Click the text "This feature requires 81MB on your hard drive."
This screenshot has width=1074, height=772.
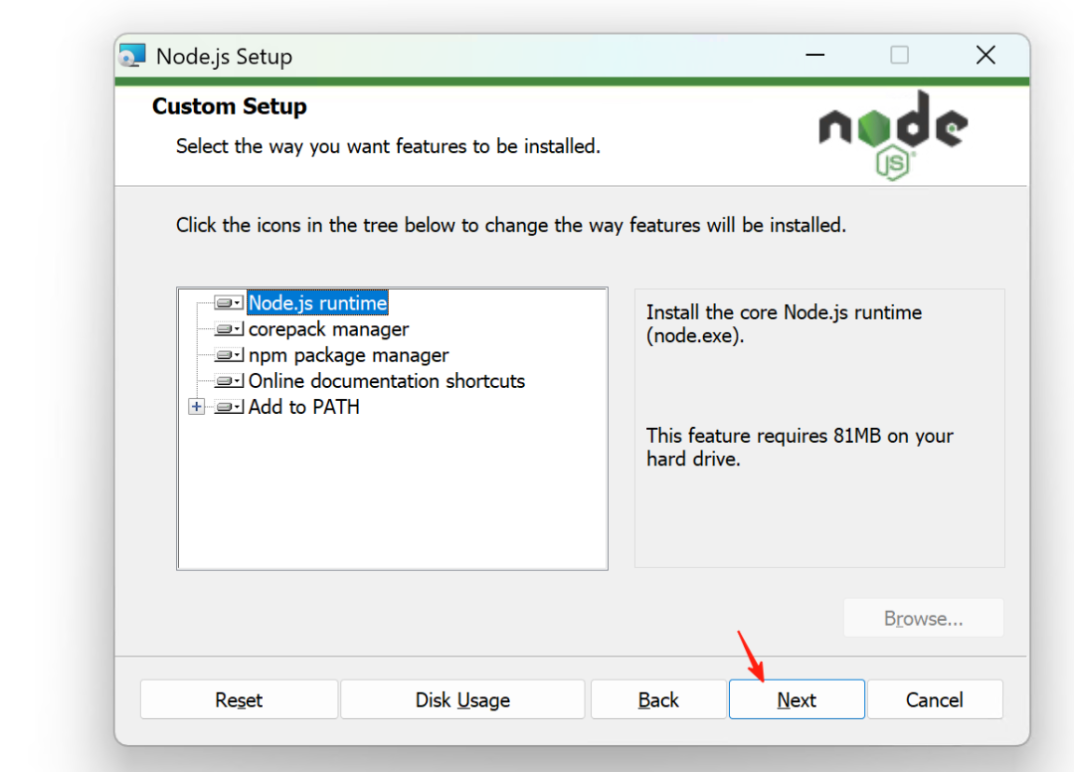coord(800,448)
